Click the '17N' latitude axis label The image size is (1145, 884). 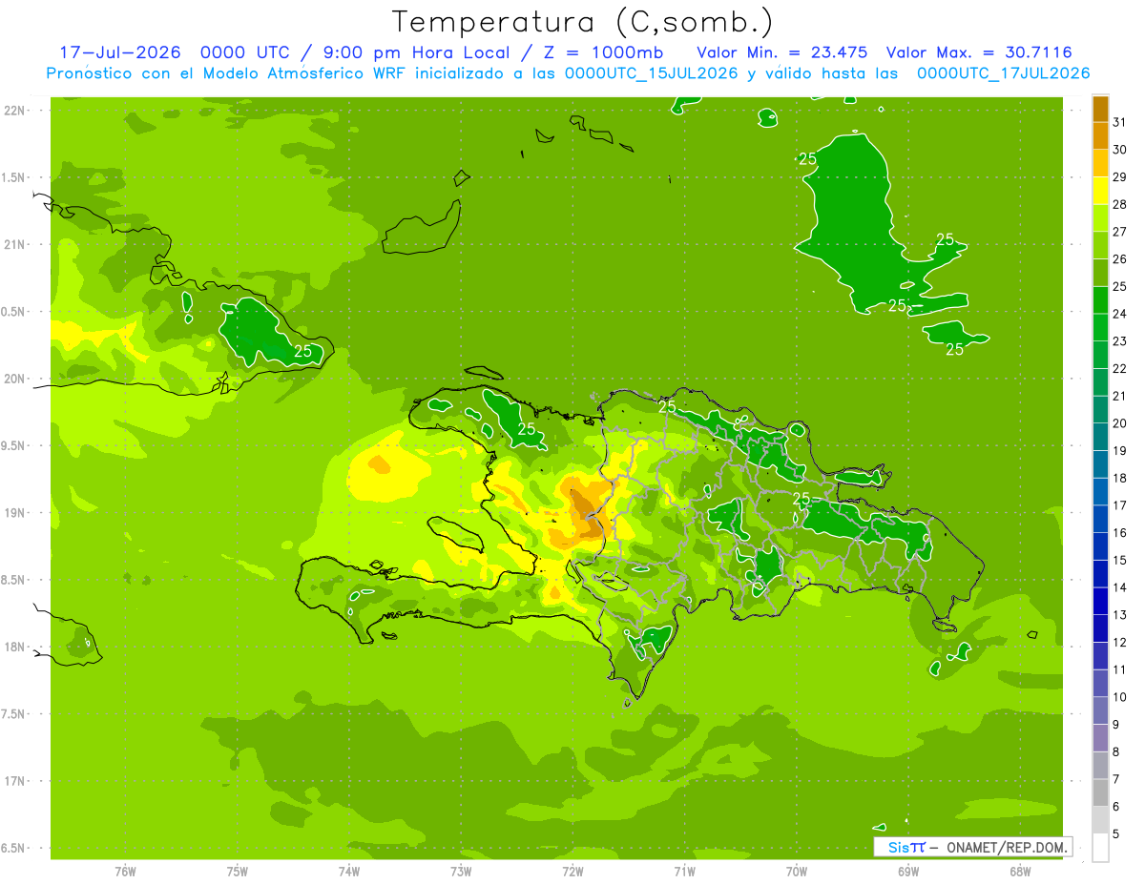(14, 781)
